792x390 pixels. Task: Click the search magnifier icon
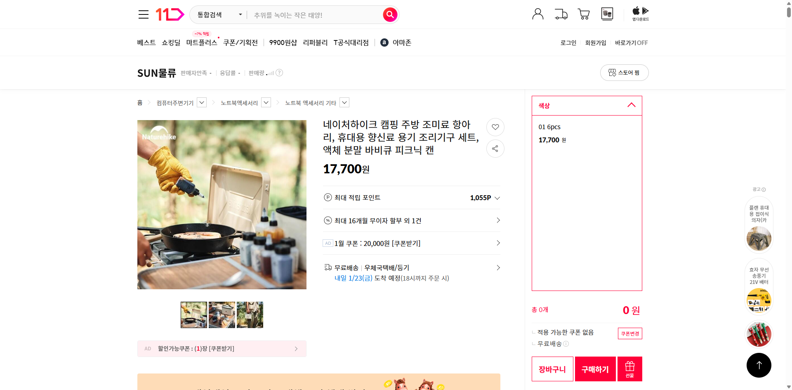pos(389,14)
